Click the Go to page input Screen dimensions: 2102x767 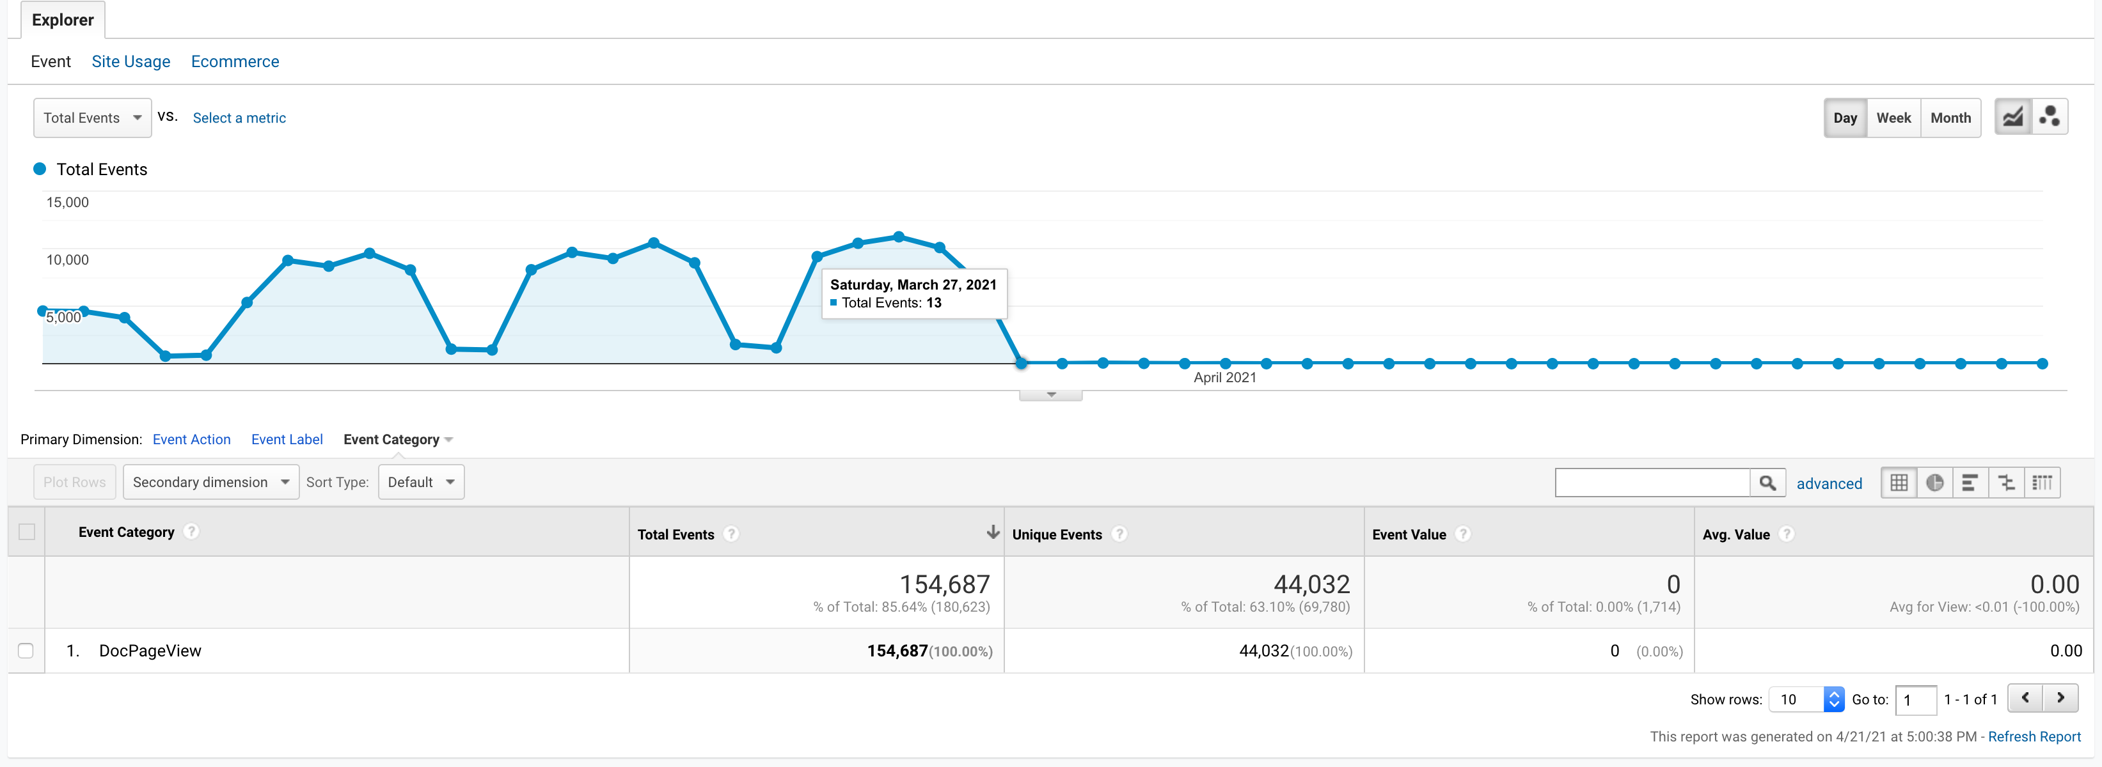(1915, 699)
